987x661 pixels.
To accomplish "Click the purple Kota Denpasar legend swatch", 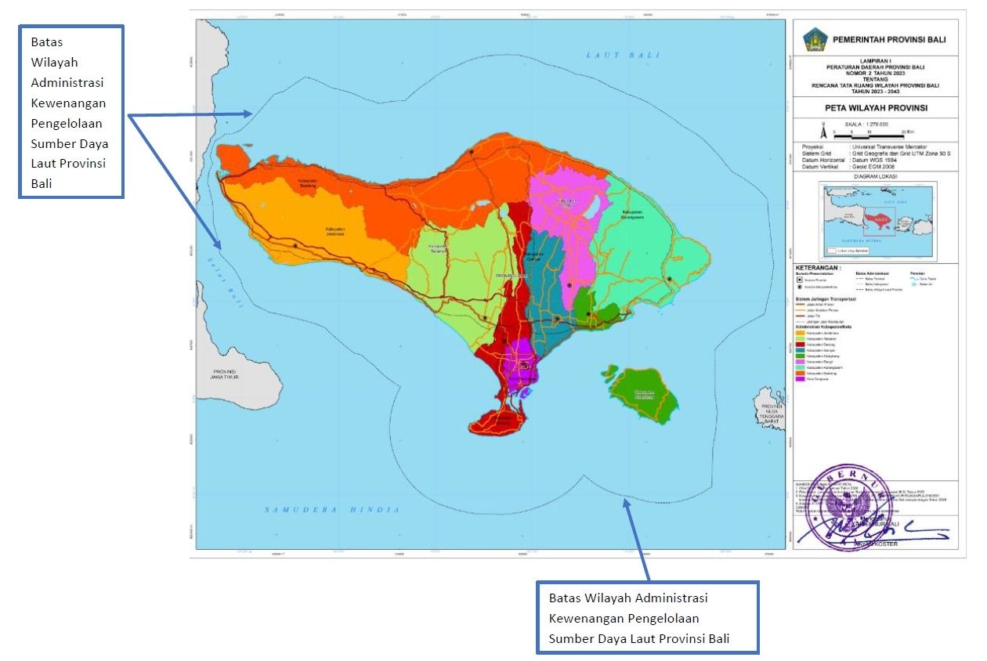I will coord(800,379).
